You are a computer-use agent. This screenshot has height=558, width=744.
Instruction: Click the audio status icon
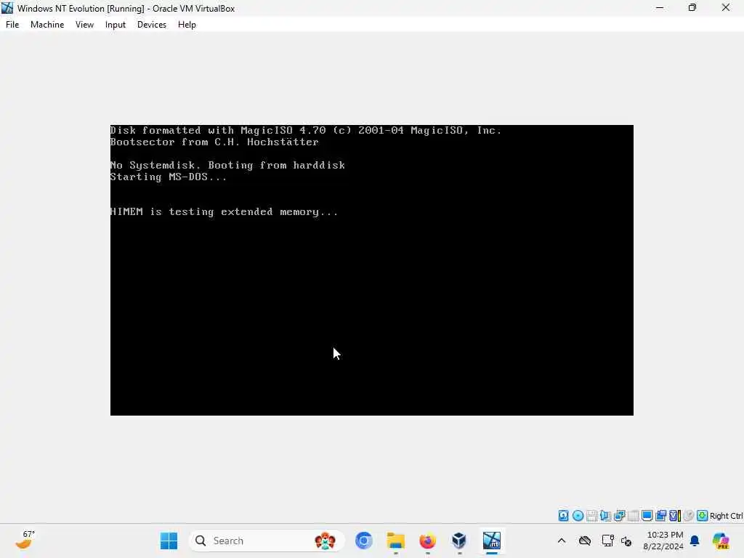[x=605, y=516]
